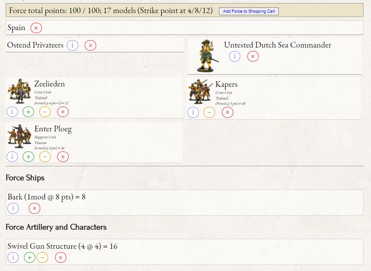Remove the Enter Ploeg unit
Image resolution: width=371 pixels, height=271 pixels.
pos(62,156)
